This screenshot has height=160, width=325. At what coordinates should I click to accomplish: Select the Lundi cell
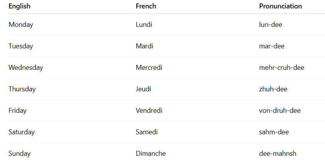pyautogui.click(x=144, y=25)
